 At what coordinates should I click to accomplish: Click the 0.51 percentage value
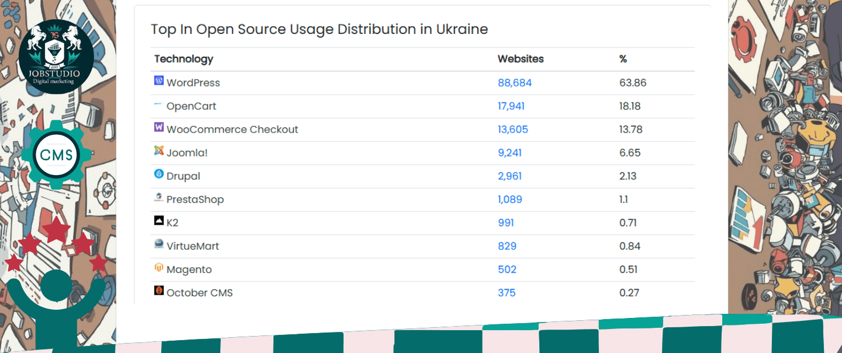click(x=629, y=270)
